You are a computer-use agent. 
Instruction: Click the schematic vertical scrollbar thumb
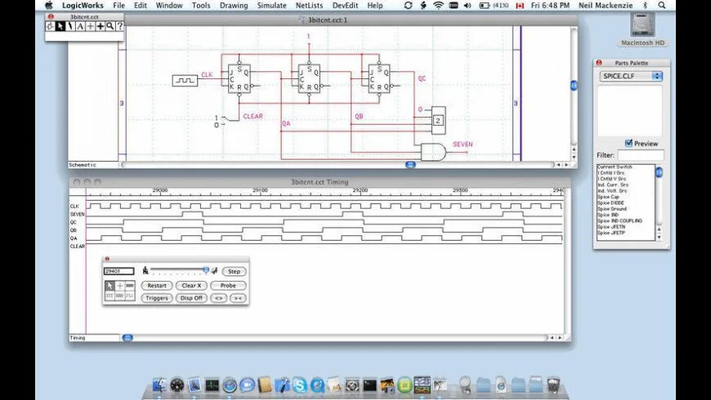click(574, 85)
